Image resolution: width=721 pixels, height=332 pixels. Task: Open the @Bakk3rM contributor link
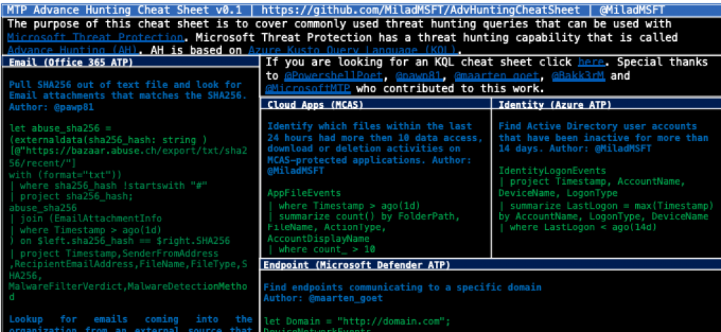pos(578,75)
